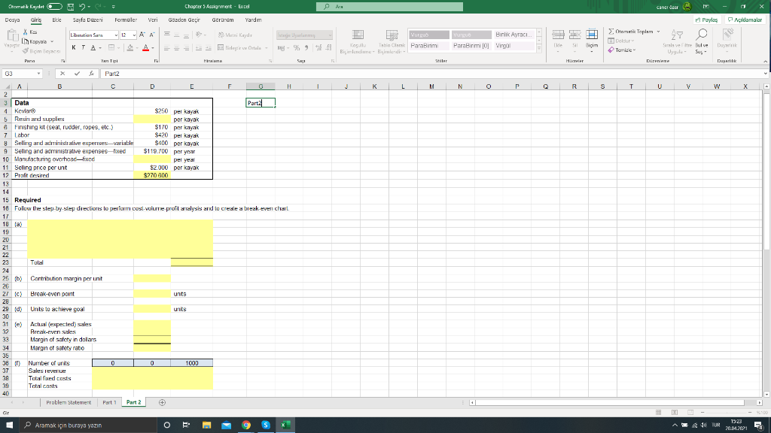Screen dimensions: 771x433
Task: Open Chrome from the taskbar
Action: click(246, 425)
